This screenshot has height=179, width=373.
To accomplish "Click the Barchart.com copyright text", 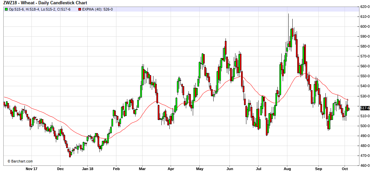I will pyautogui.click(x=20, y=161).
